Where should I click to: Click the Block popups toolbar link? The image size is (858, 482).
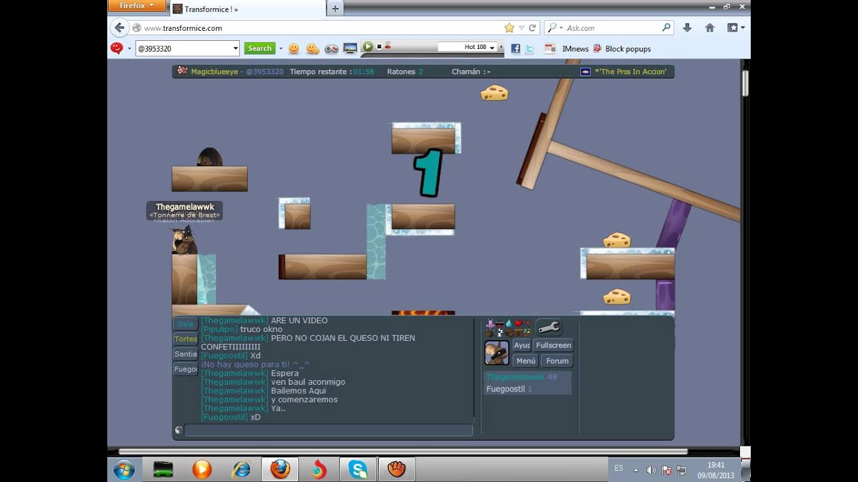pyautogui.click(x=621, y=48)
